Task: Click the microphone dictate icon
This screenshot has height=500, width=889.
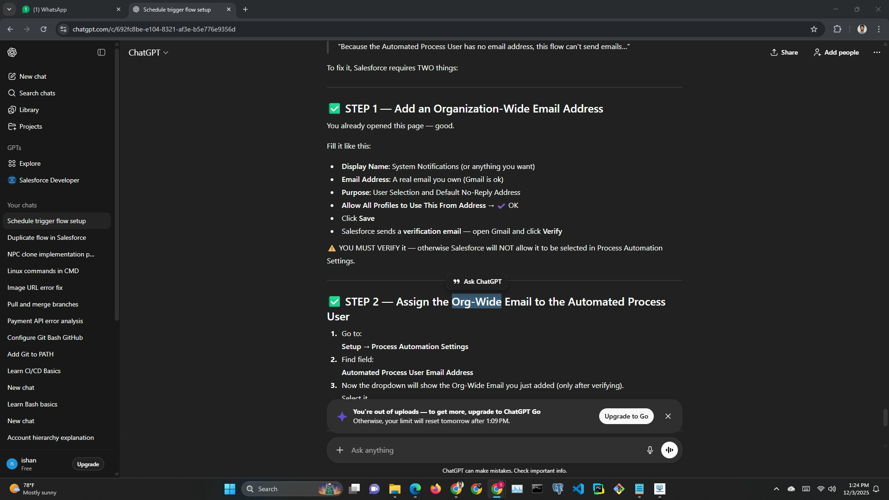Action: pos(650,450)
